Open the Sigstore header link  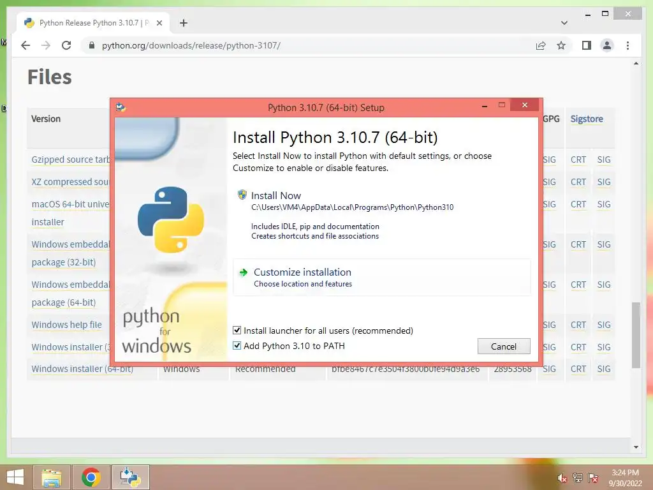(587, 119)
